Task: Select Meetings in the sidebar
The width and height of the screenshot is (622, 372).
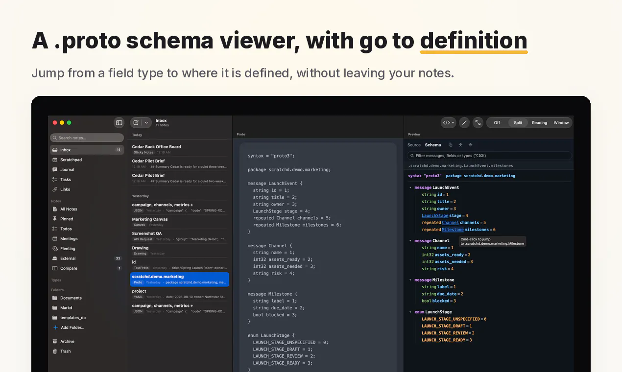Action: coord(87,239)
